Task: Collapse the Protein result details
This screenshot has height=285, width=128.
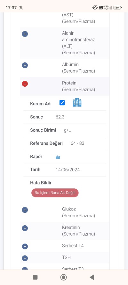Action: [25, 84]
